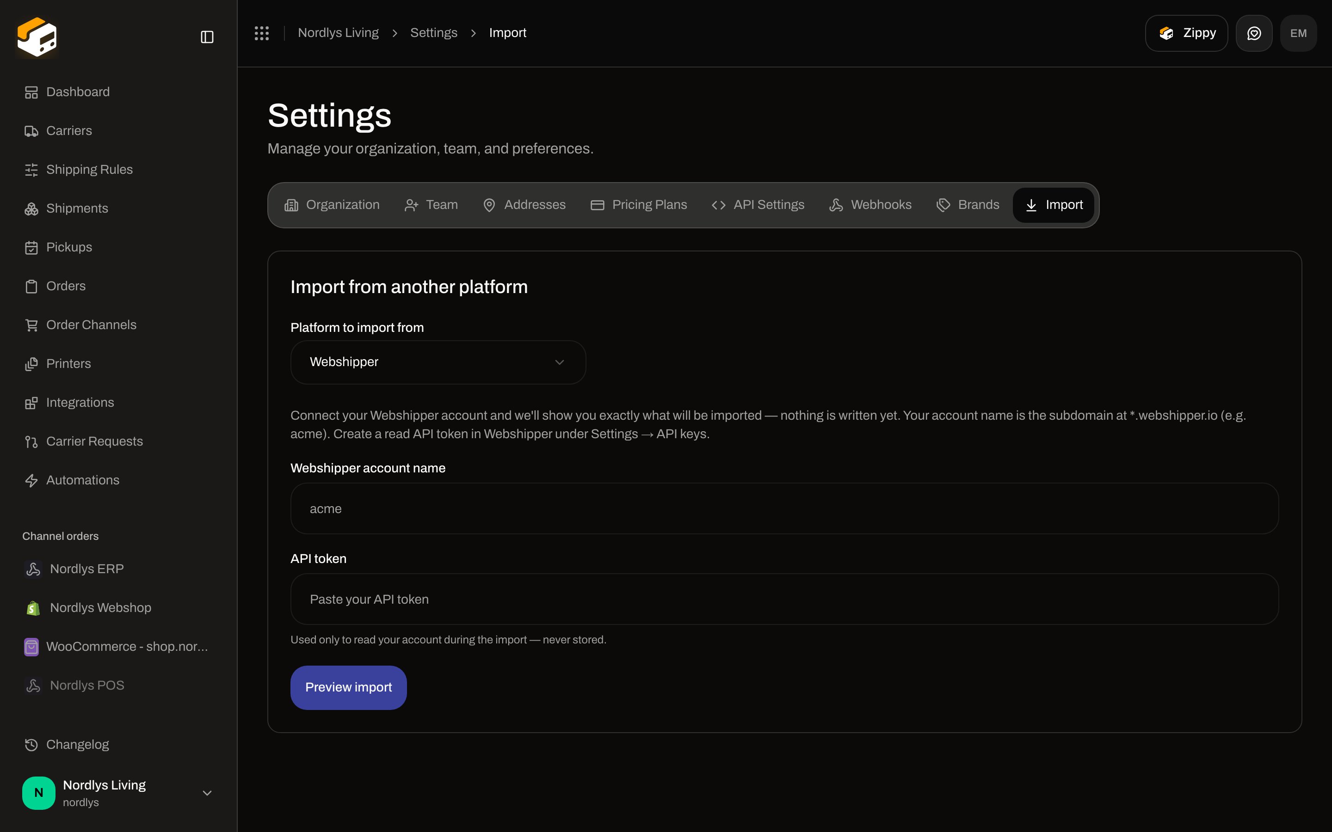Image resolution: width=1332 pixels, height=832 pixels.
Task: Click the Automations lightning icon
Action: [x=31, y=480]
